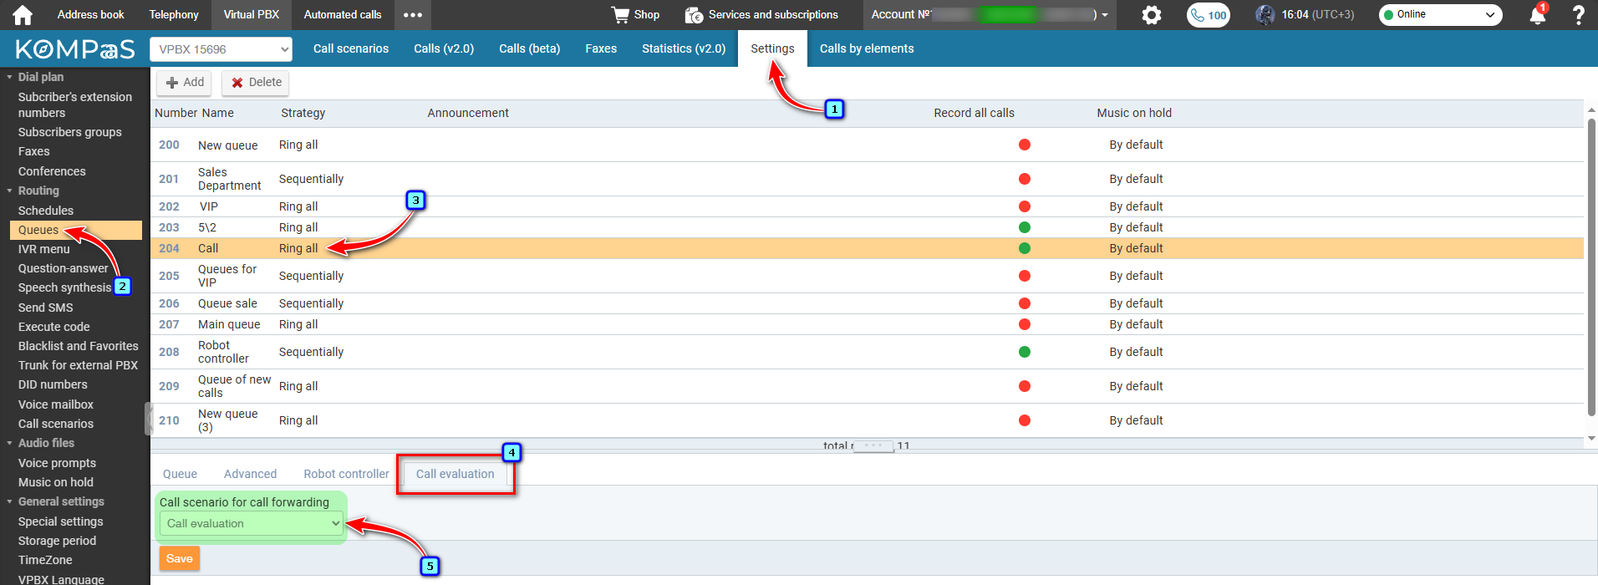Click the sidebar collapse handle

coord(150,419)
